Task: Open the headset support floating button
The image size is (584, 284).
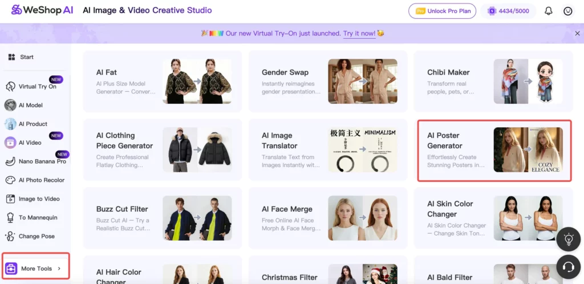Action: click(x=569, y=267)
